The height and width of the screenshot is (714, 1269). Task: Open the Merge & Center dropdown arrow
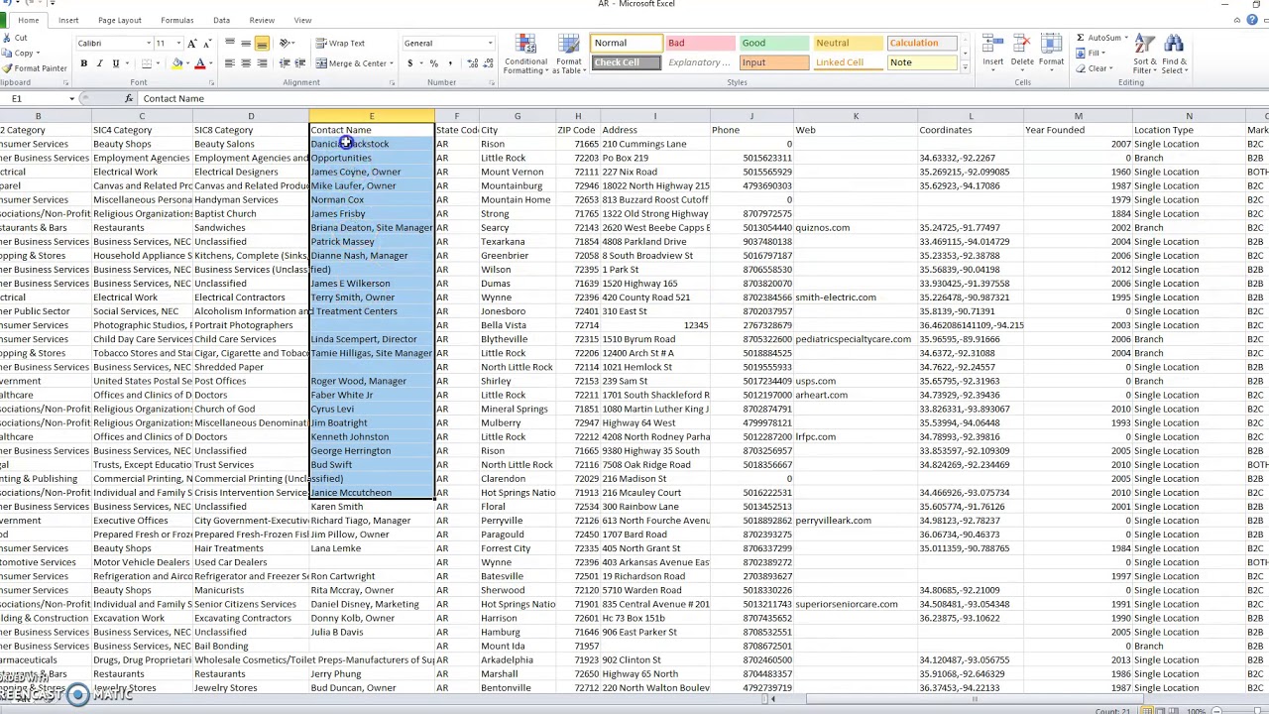tap(393, 63)
